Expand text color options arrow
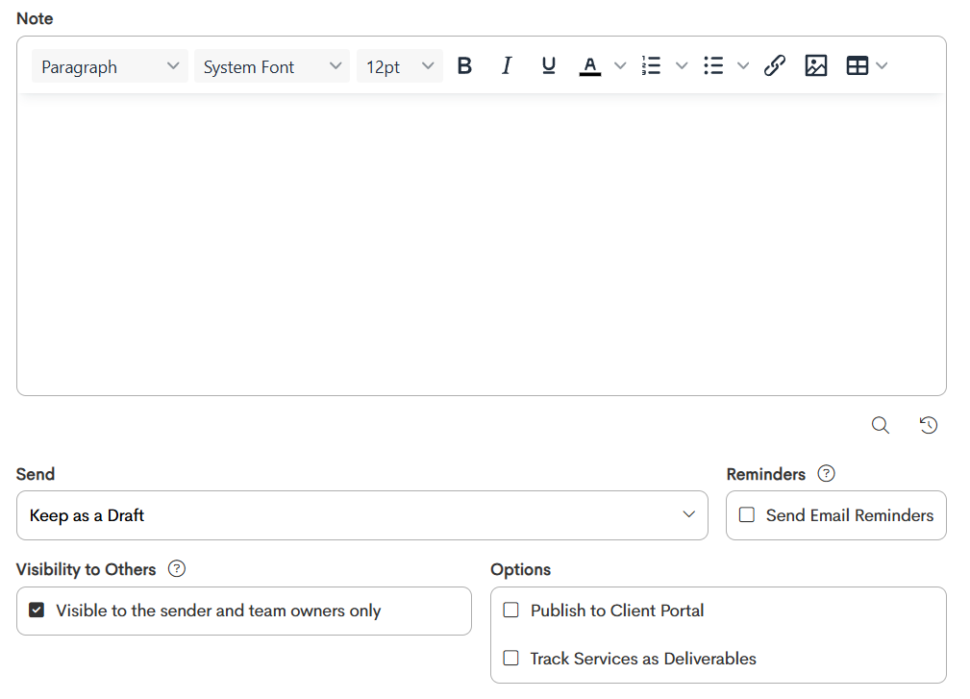The height and width of the screenshot is (699, 970). (620, 65)
